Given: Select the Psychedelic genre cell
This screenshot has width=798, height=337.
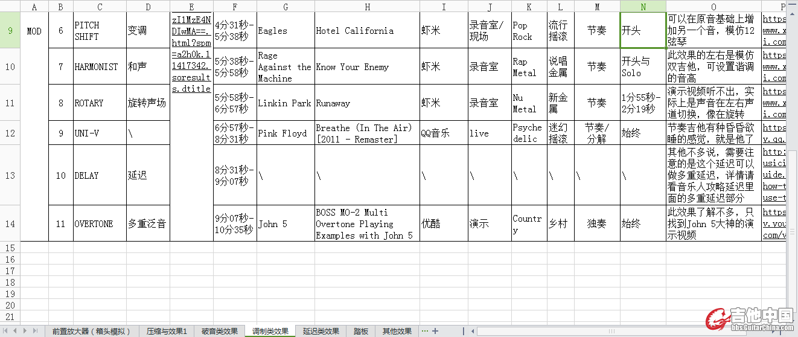Looking at the screenshot, I should point(529,133).
